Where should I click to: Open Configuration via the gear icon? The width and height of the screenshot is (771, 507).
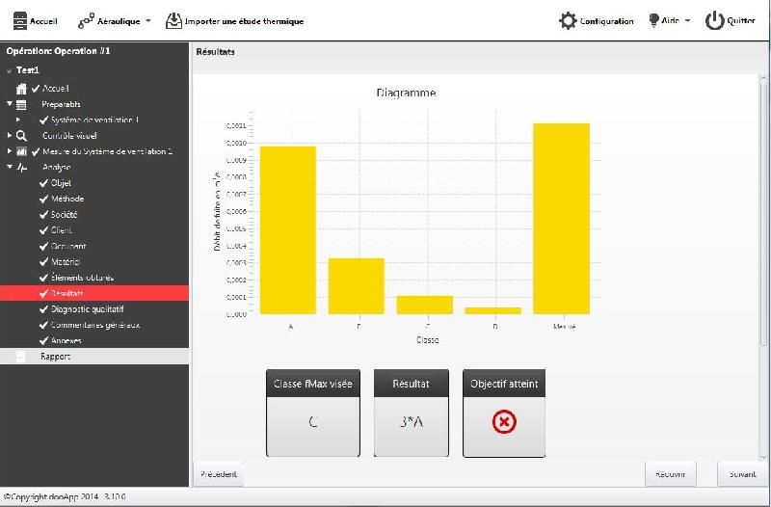pos(568,20)
